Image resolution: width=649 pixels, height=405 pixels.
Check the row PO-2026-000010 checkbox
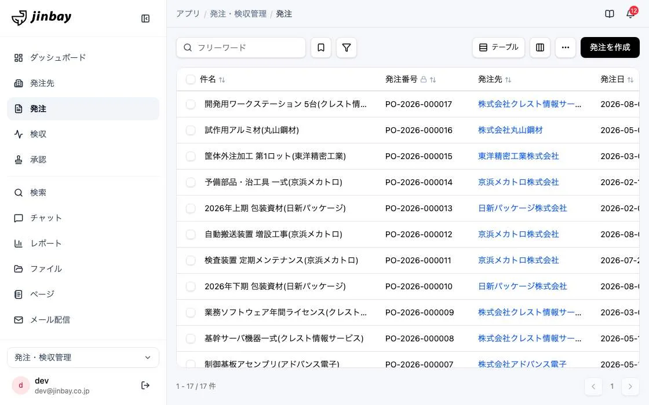[191, 286]
